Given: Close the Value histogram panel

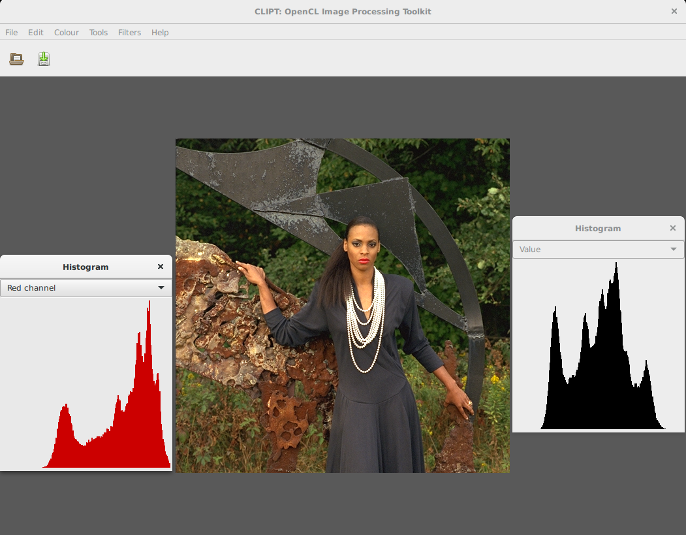Looking at the screenshot, I should coord(673,228).
